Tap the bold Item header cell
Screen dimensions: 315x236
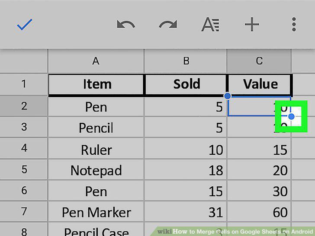tap(96, 84)
